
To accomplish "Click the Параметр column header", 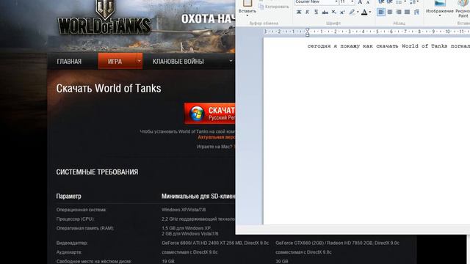I will click(68, 197).
